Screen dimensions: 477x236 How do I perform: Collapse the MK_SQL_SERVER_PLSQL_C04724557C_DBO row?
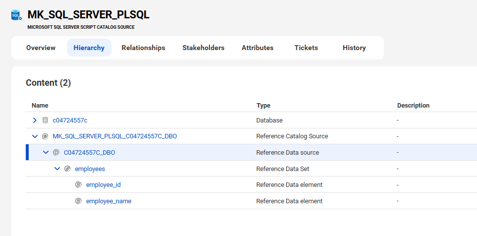tap(35, 136)
